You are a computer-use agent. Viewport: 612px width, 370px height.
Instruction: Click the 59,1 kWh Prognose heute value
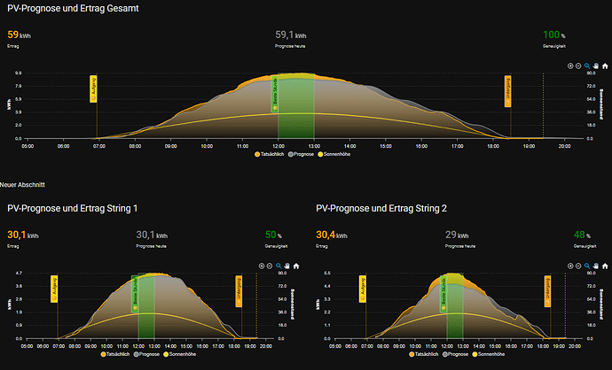pyautogui.click(x=291, y=35)
